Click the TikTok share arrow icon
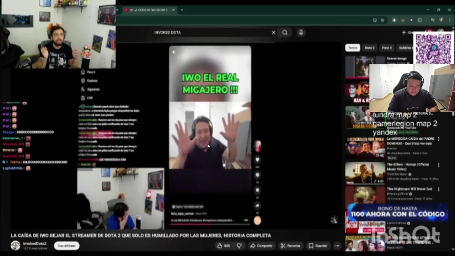 [x=257, y=206]
